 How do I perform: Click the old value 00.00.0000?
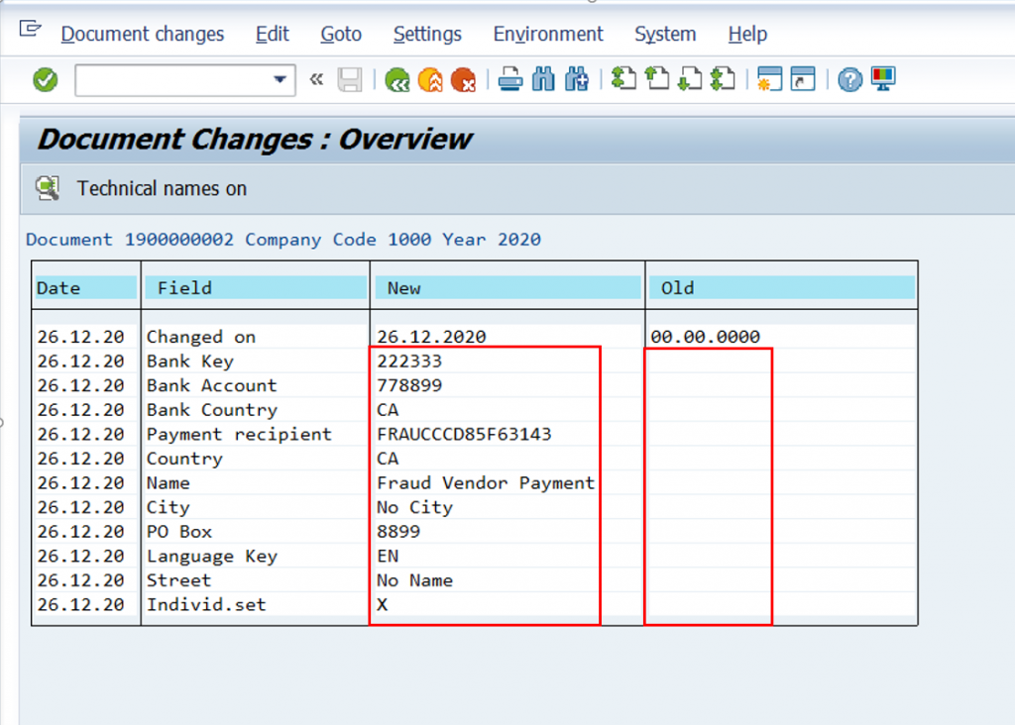tap(705, 337)
